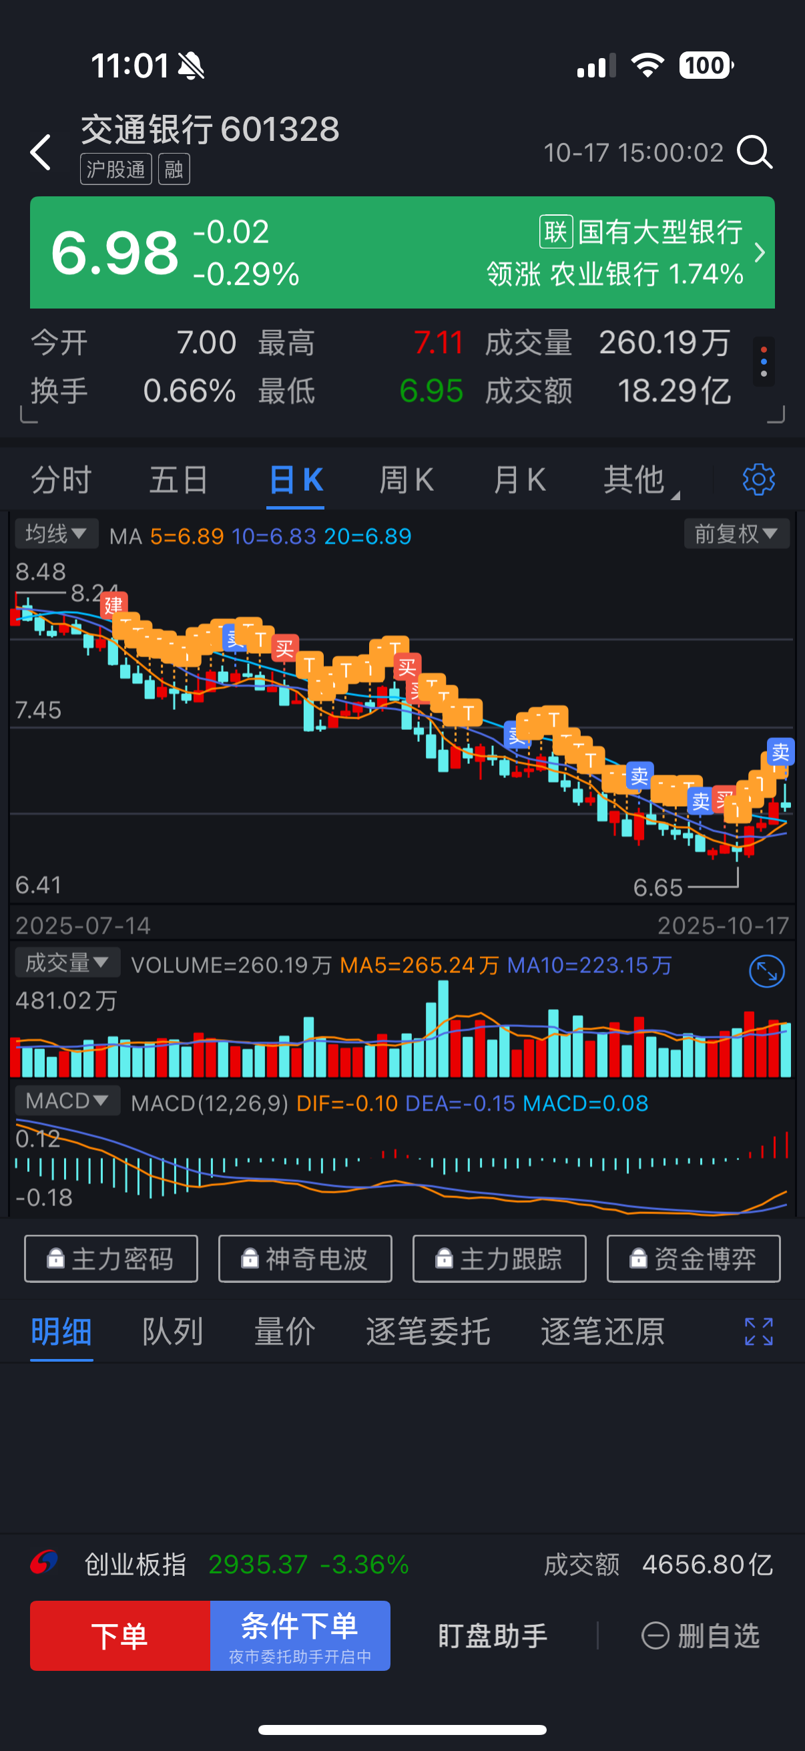The image size is (805, 1751).
Task: Switch to 分时 chart tab
Action: coord(61,480)
